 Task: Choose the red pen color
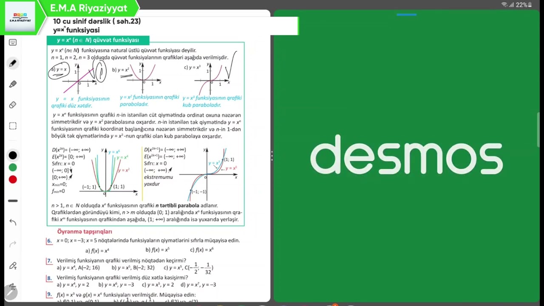[x=13, y=180]
